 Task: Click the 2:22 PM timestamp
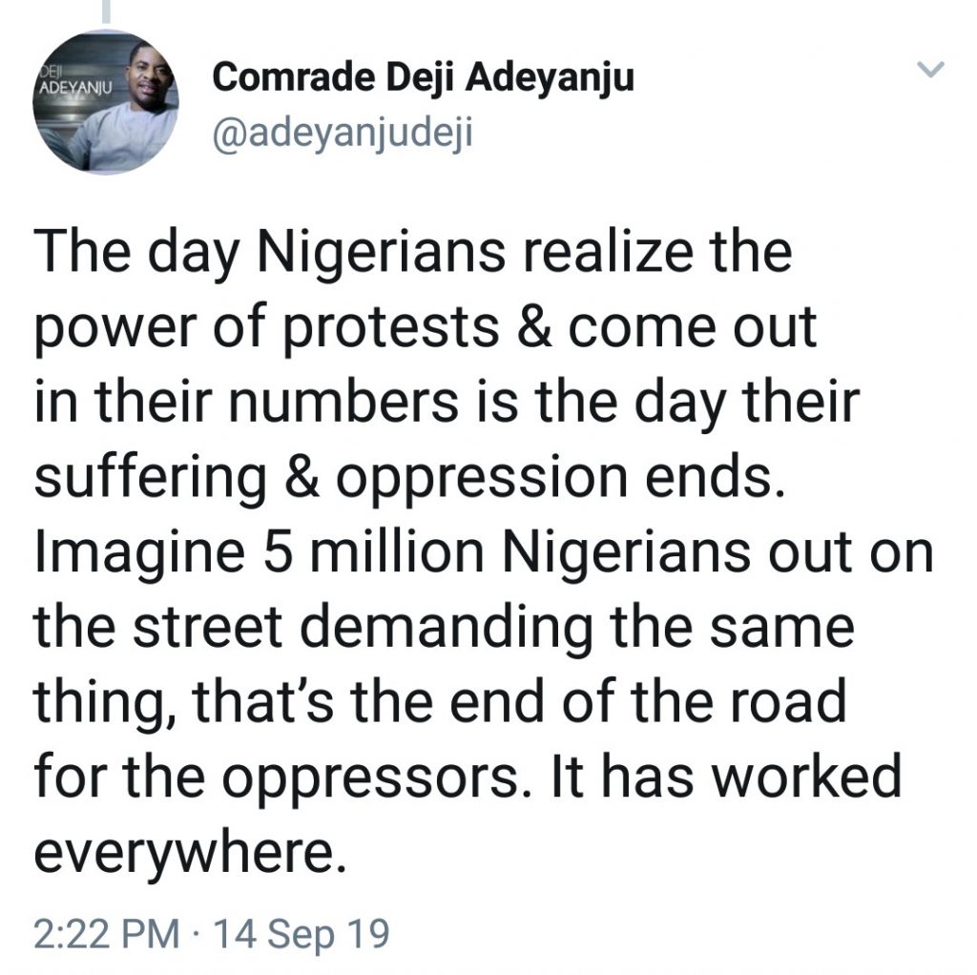(105, 934)
